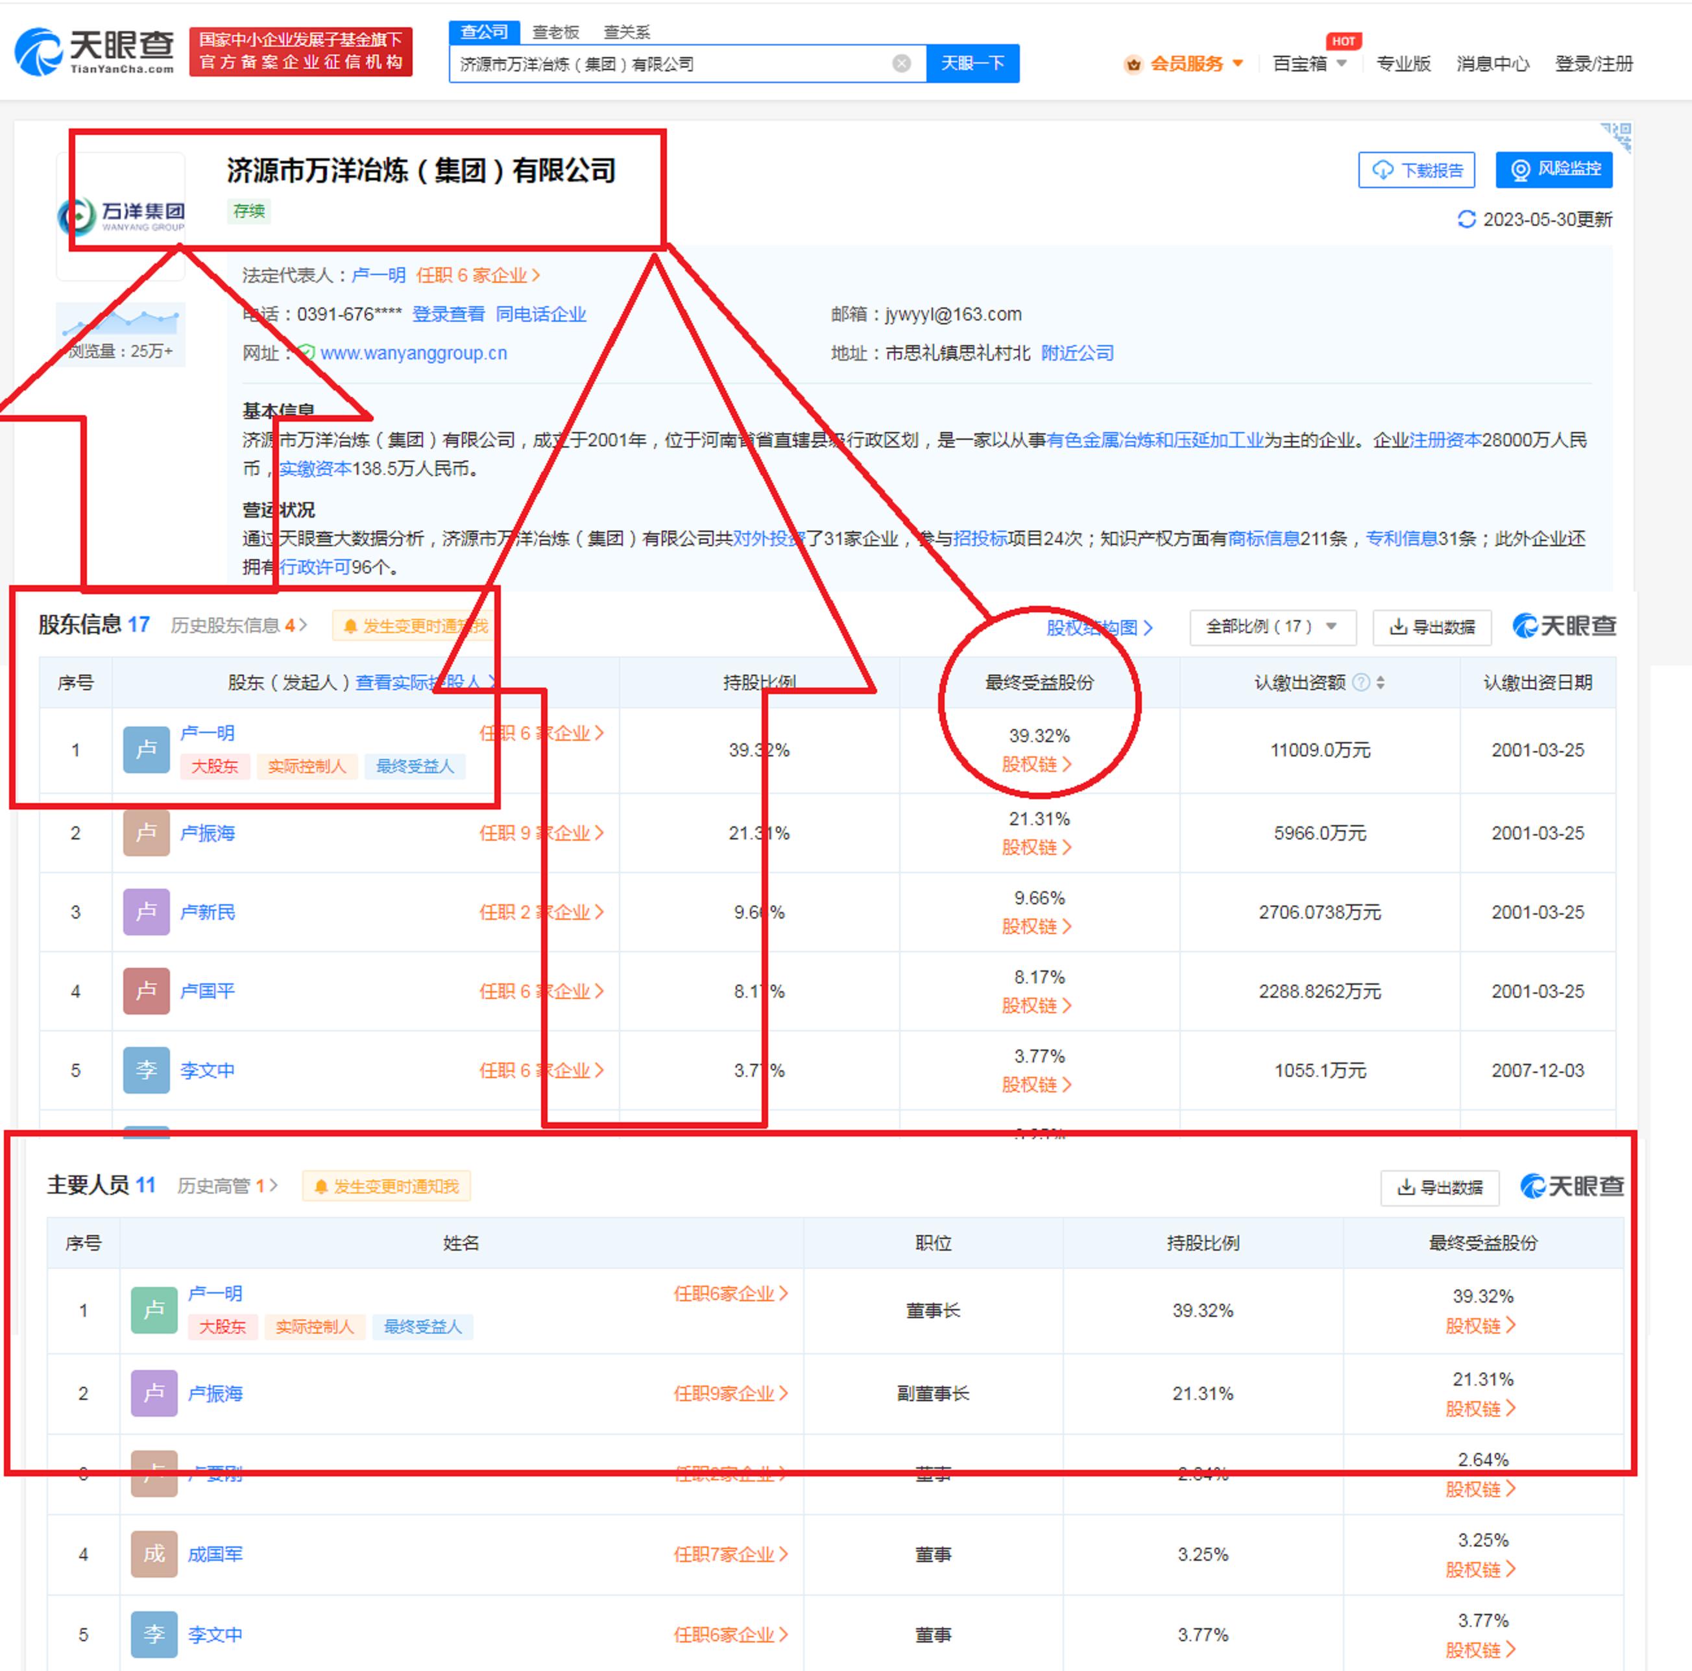Click the crown icon near 会员服务
The width and height of the screenshot is (1692, 1671).
pyautogui.click(x=1133, y=64)
